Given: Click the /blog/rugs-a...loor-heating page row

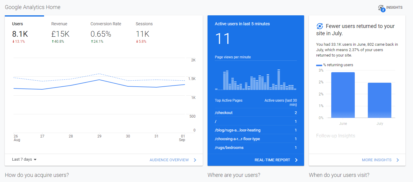Looking at the screenshot, I should pos(256,130).
